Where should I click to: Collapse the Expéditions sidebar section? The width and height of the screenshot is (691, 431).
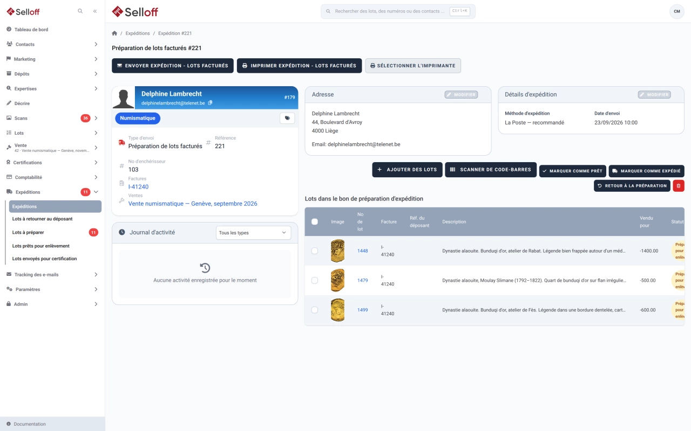click(52, 192)
